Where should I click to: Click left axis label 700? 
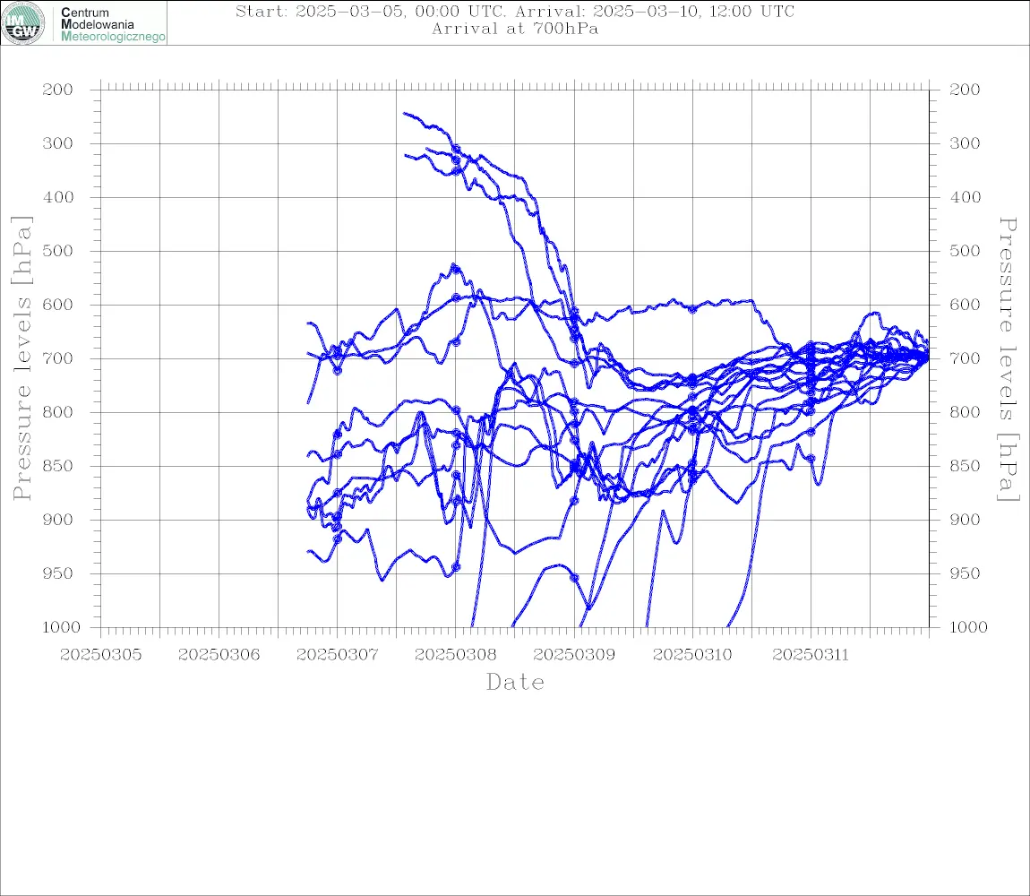[58, 359]
